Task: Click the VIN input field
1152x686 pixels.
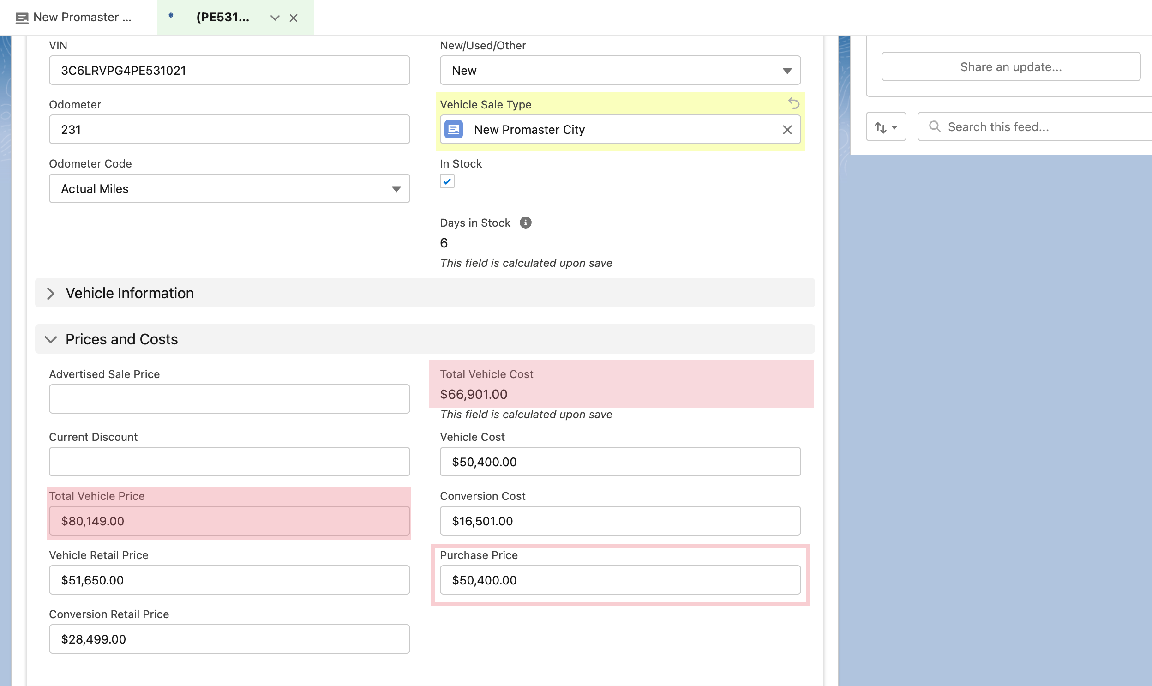Action: coord(229,71)
